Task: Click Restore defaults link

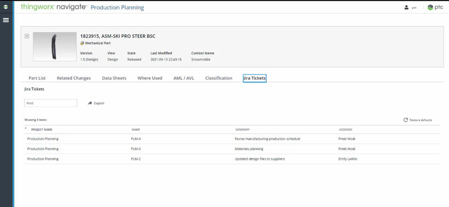Action: click(x=421, y=120)
